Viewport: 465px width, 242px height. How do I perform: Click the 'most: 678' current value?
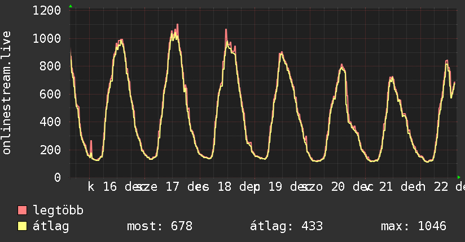(x=160, y=226)
